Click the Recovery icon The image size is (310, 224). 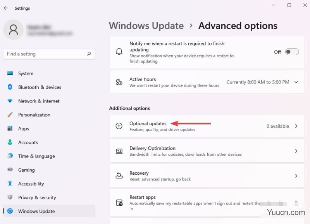pos(119,175)
